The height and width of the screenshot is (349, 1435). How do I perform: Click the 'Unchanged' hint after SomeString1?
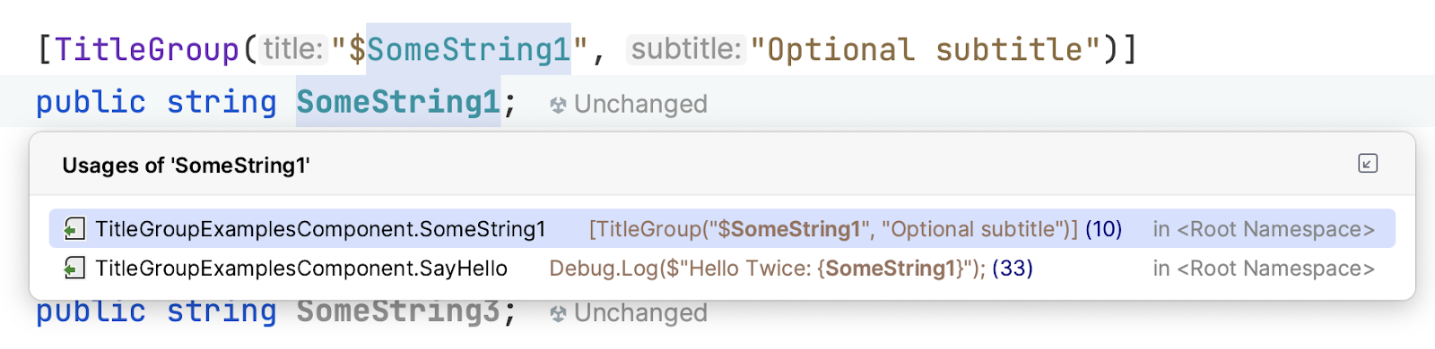tap(640, 105)
